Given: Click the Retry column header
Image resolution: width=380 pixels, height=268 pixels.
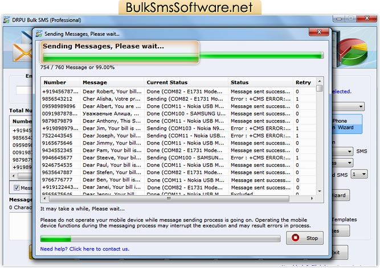Looking at the screenshot, I should point(303,83).
